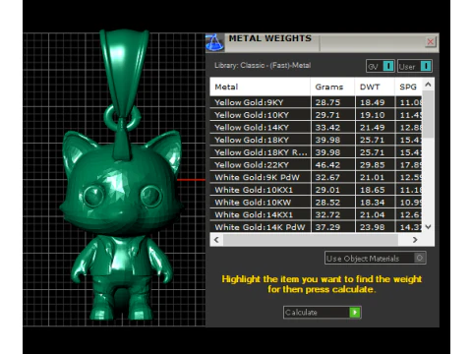Select the White Gold:10KX1 row
Screen dimensions: 472x354
coord(316,190)
